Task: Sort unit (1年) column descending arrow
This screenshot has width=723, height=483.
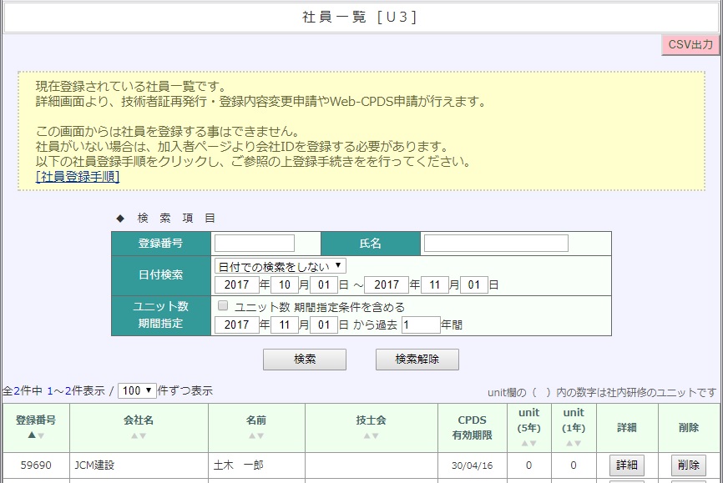Action: [x=579, y=443]
